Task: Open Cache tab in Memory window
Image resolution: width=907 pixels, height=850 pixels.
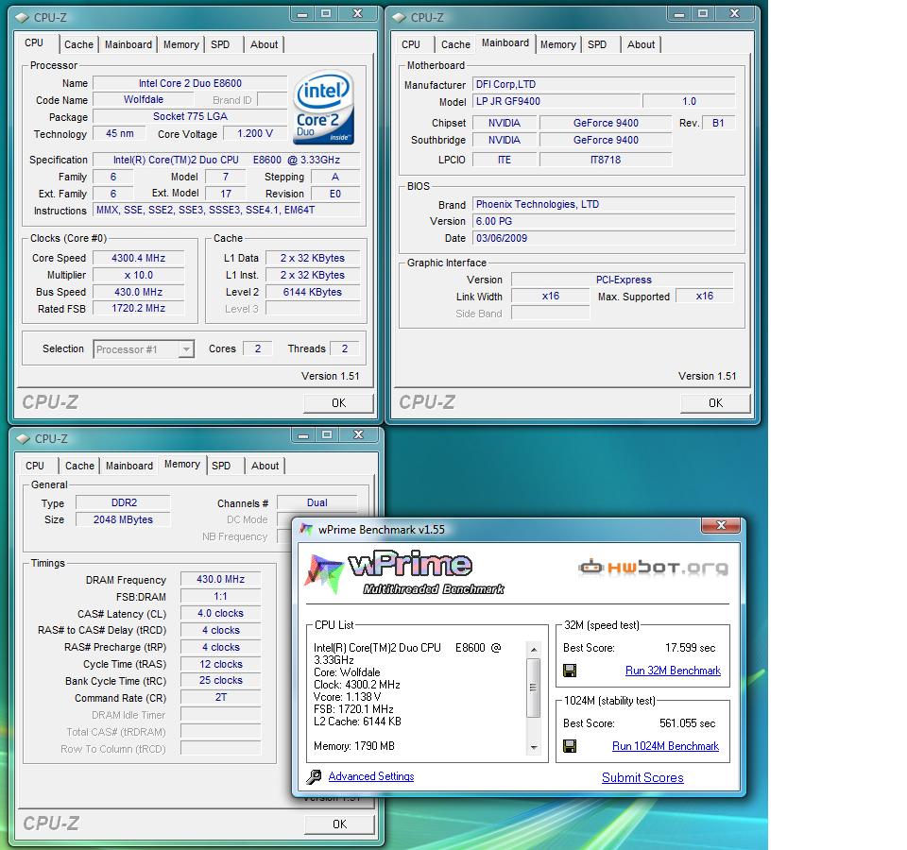Action: click(79, 466)
